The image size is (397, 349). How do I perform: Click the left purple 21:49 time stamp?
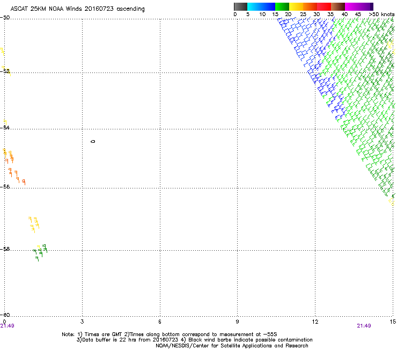(x=7, y=326)
